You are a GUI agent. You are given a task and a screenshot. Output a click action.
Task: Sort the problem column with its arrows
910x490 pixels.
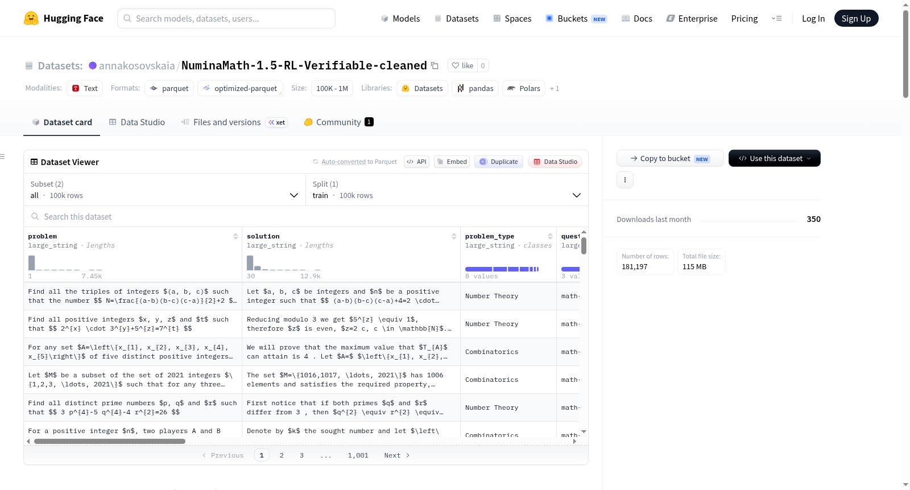pyautogui.click(x=235, y=236)
